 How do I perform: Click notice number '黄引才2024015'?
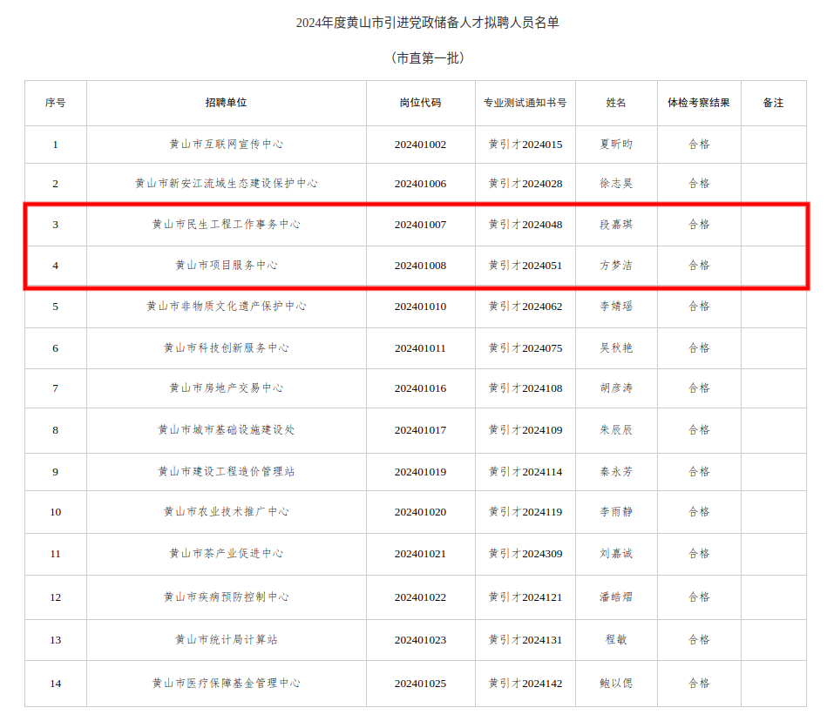[525, 145]
